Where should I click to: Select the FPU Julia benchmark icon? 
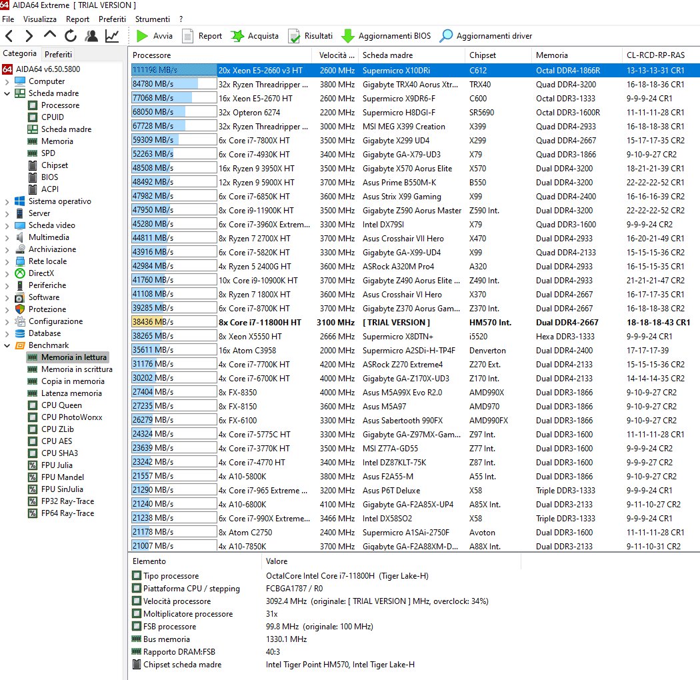[x=33, y=465]
